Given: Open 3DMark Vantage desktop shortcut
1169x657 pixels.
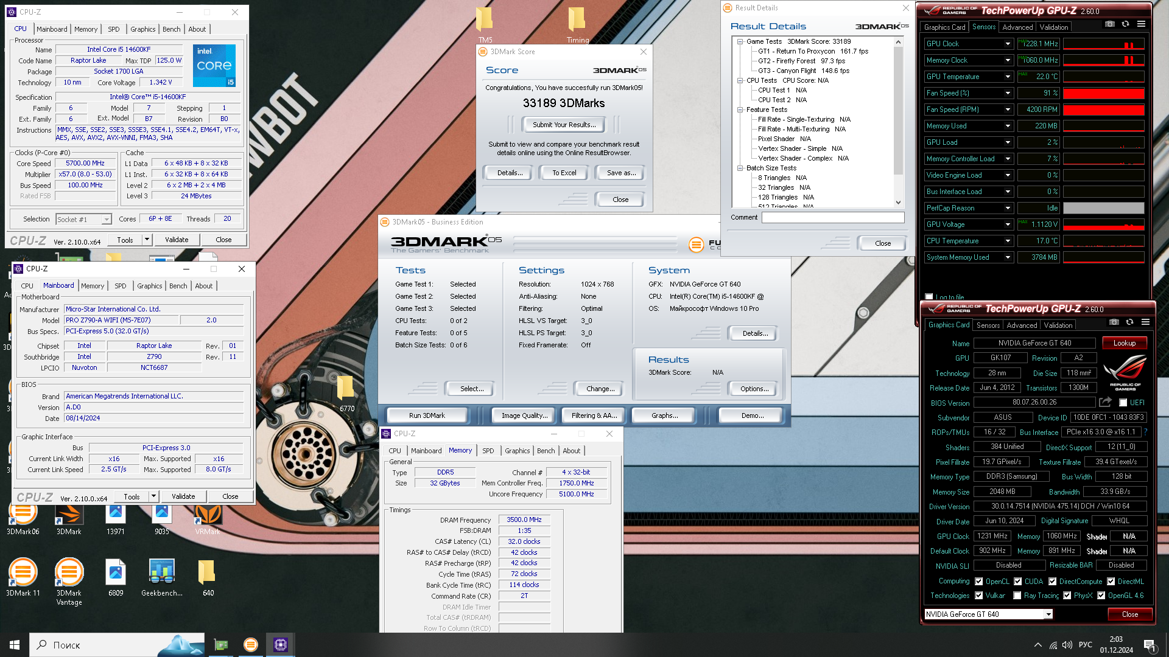Looking at the screenshot, I should (x=69, y=581).
